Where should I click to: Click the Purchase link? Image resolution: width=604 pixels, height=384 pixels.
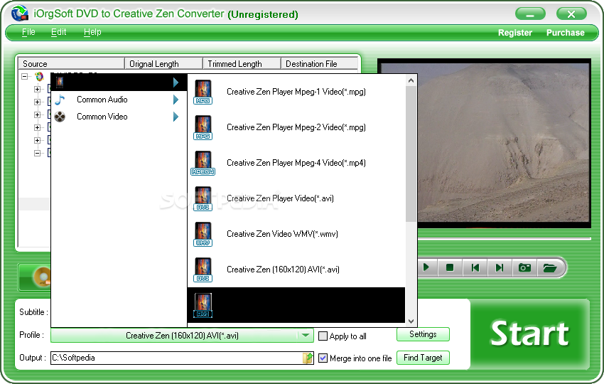pos(566,33)
